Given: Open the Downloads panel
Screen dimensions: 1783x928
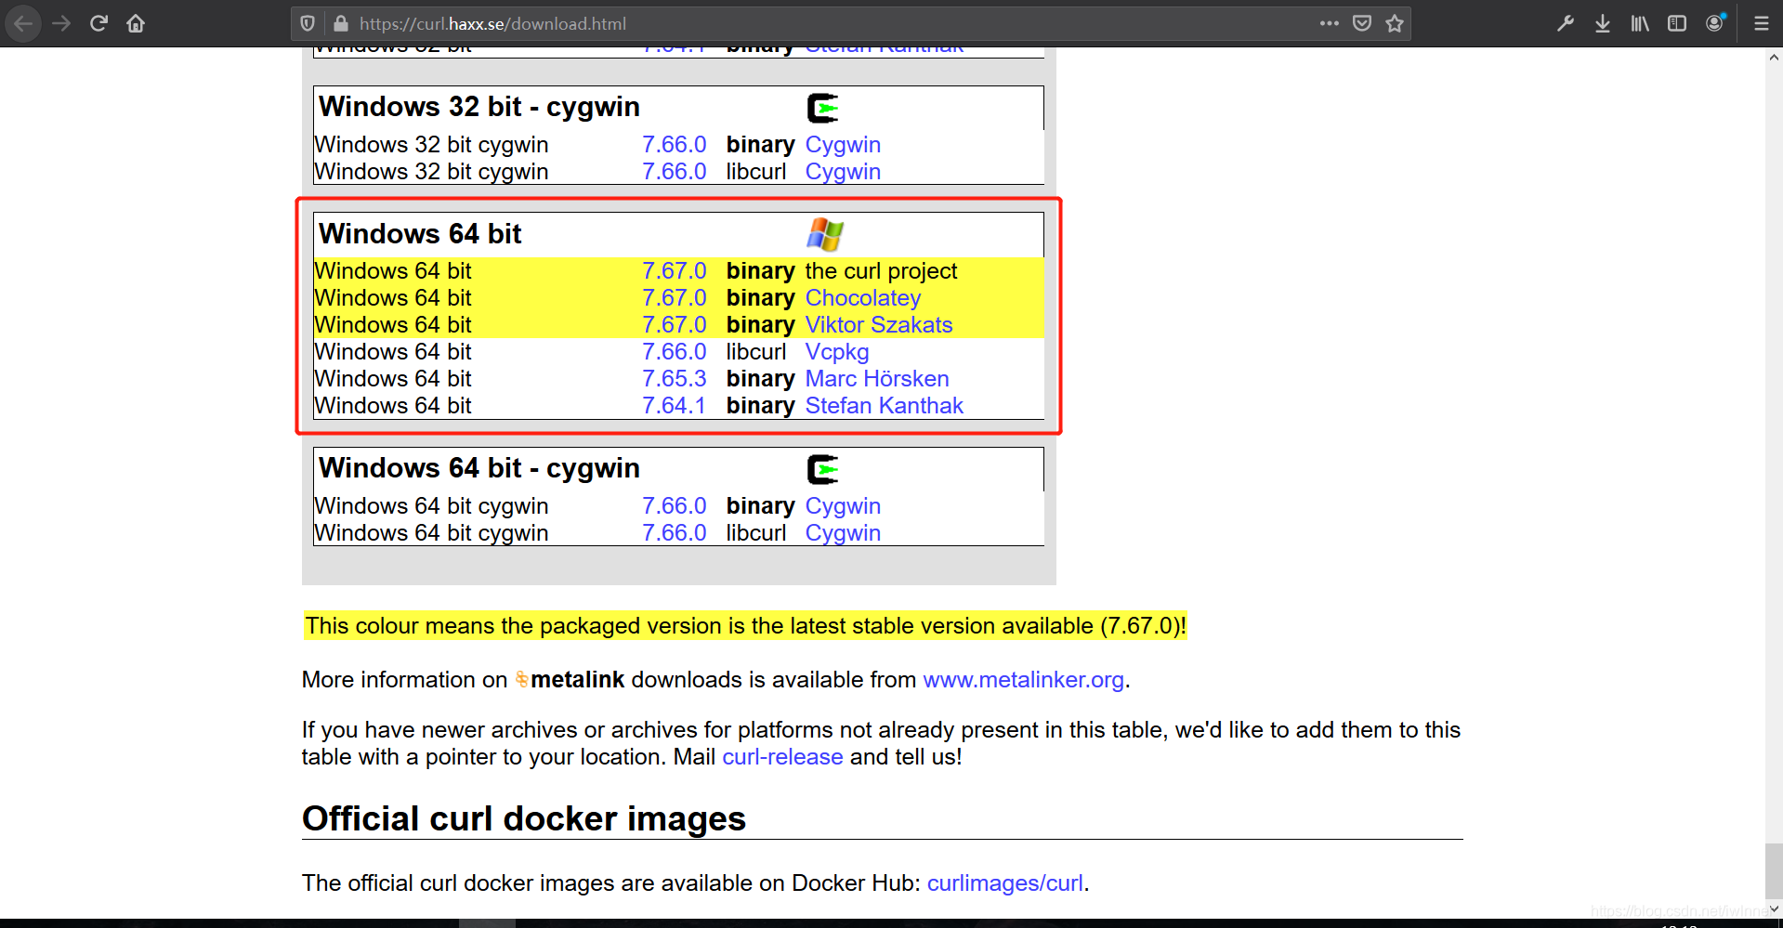Looking at the screenshot, I should pyautogui.click(x=1603, y=23).
